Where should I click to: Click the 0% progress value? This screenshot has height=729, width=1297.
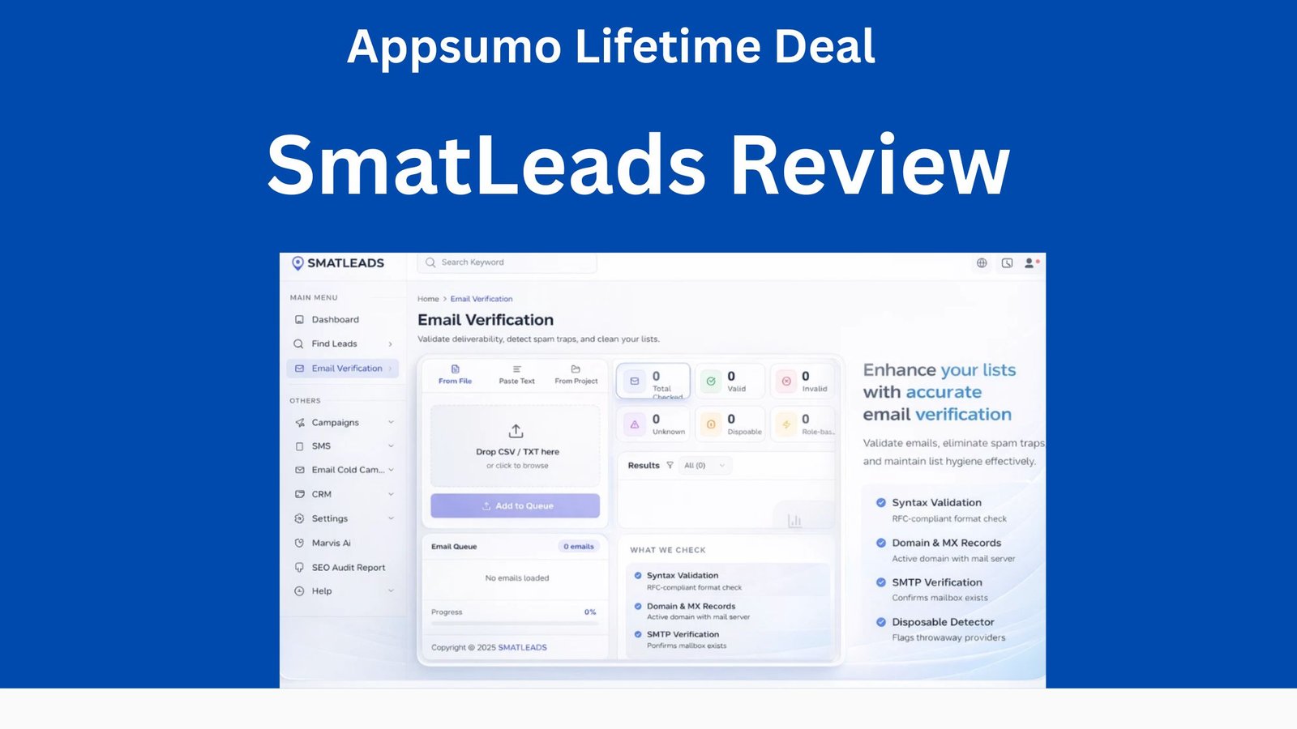[590, 612]
